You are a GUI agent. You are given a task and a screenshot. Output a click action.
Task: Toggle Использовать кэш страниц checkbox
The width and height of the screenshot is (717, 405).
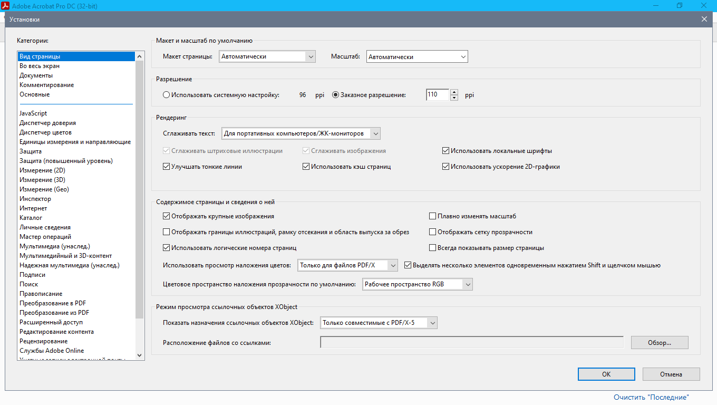point(306,167)
